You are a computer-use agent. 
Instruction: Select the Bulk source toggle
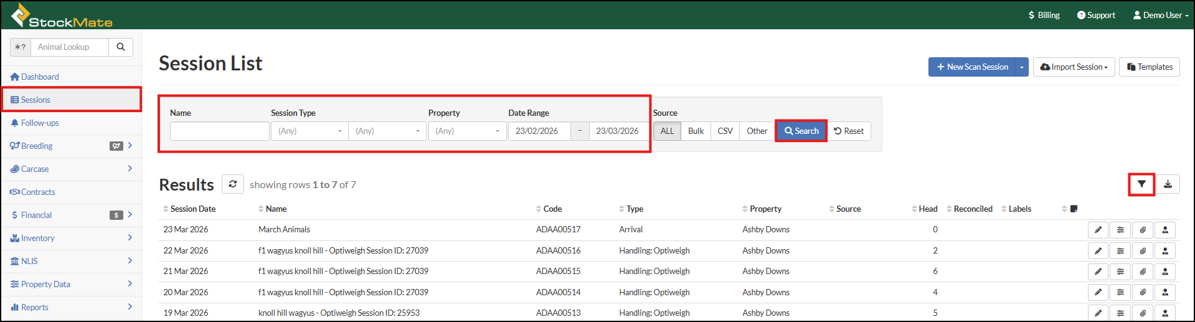click(696, 131)
